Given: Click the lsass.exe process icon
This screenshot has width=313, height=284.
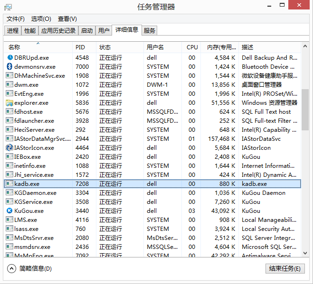Looking at the screenshot, I should tap(9, 229).
